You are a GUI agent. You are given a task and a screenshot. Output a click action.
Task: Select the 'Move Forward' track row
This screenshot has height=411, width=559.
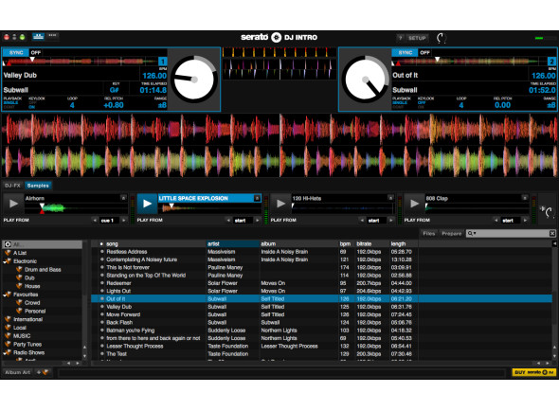[321, 314]
